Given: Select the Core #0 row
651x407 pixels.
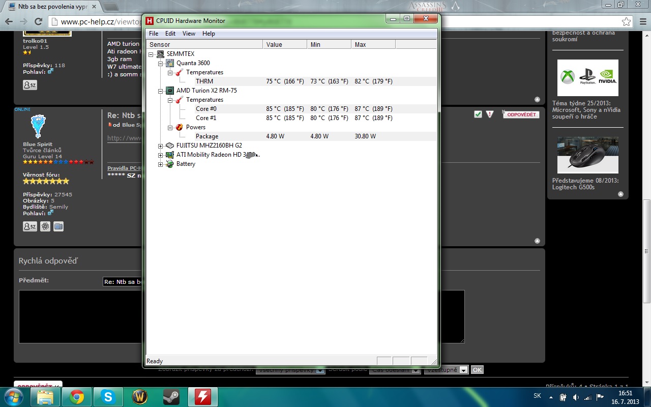Looking at the screenshot, I should click(291, 109).
